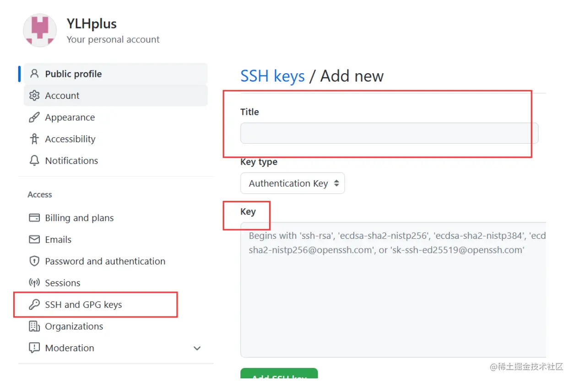This screenshot has height=382, width=574.
Task: Click the paintbrush icon for Appearance
Action: click(x=34, y=118)
